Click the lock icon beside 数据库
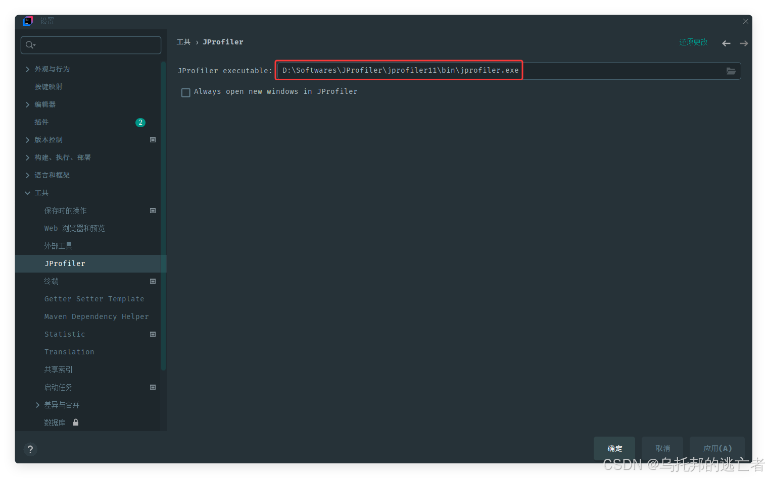Screen dimensions: 767x478 (x=76, y=422)
